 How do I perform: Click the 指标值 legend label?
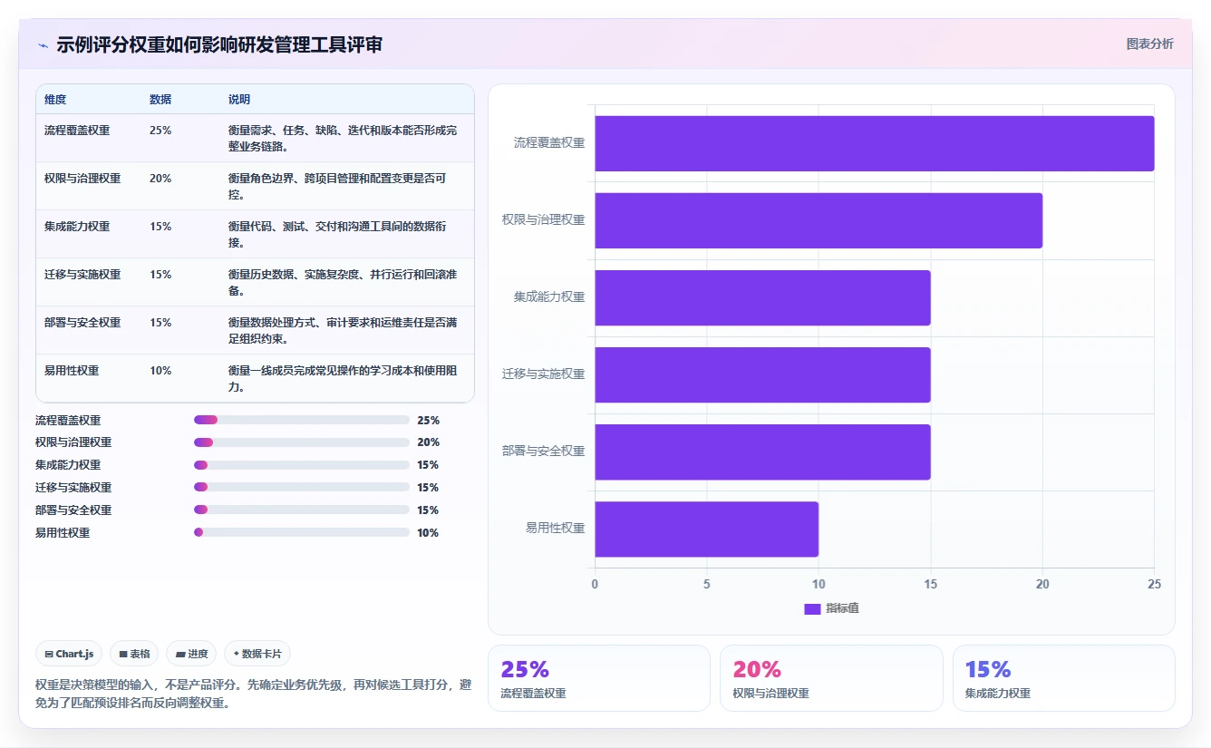click(x=842, y=609)
